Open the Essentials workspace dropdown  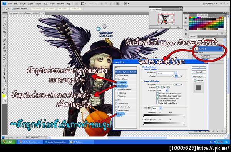pyautogui.click(x=210, y=3)
